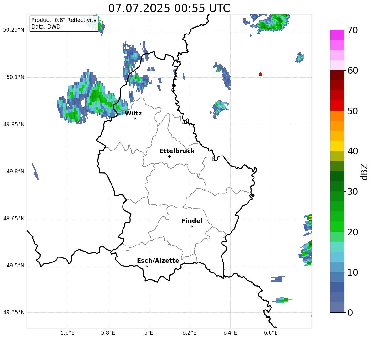Screen dimensions: 372x339
Task: Click the 5.8°E longitude label
Action: [x=108, y=333]
